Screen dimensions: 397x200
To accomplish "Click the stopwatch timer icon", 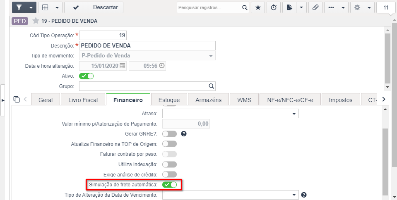I will pos(274,7).
